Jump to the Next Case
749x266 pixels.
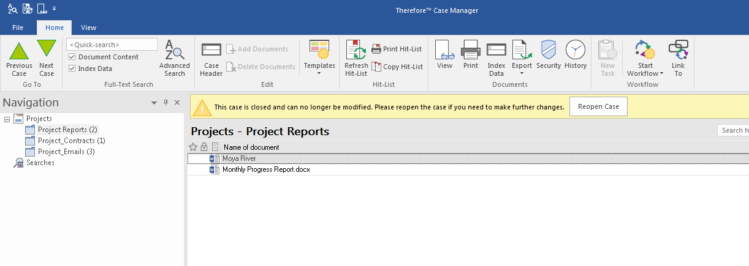(46, 59)
